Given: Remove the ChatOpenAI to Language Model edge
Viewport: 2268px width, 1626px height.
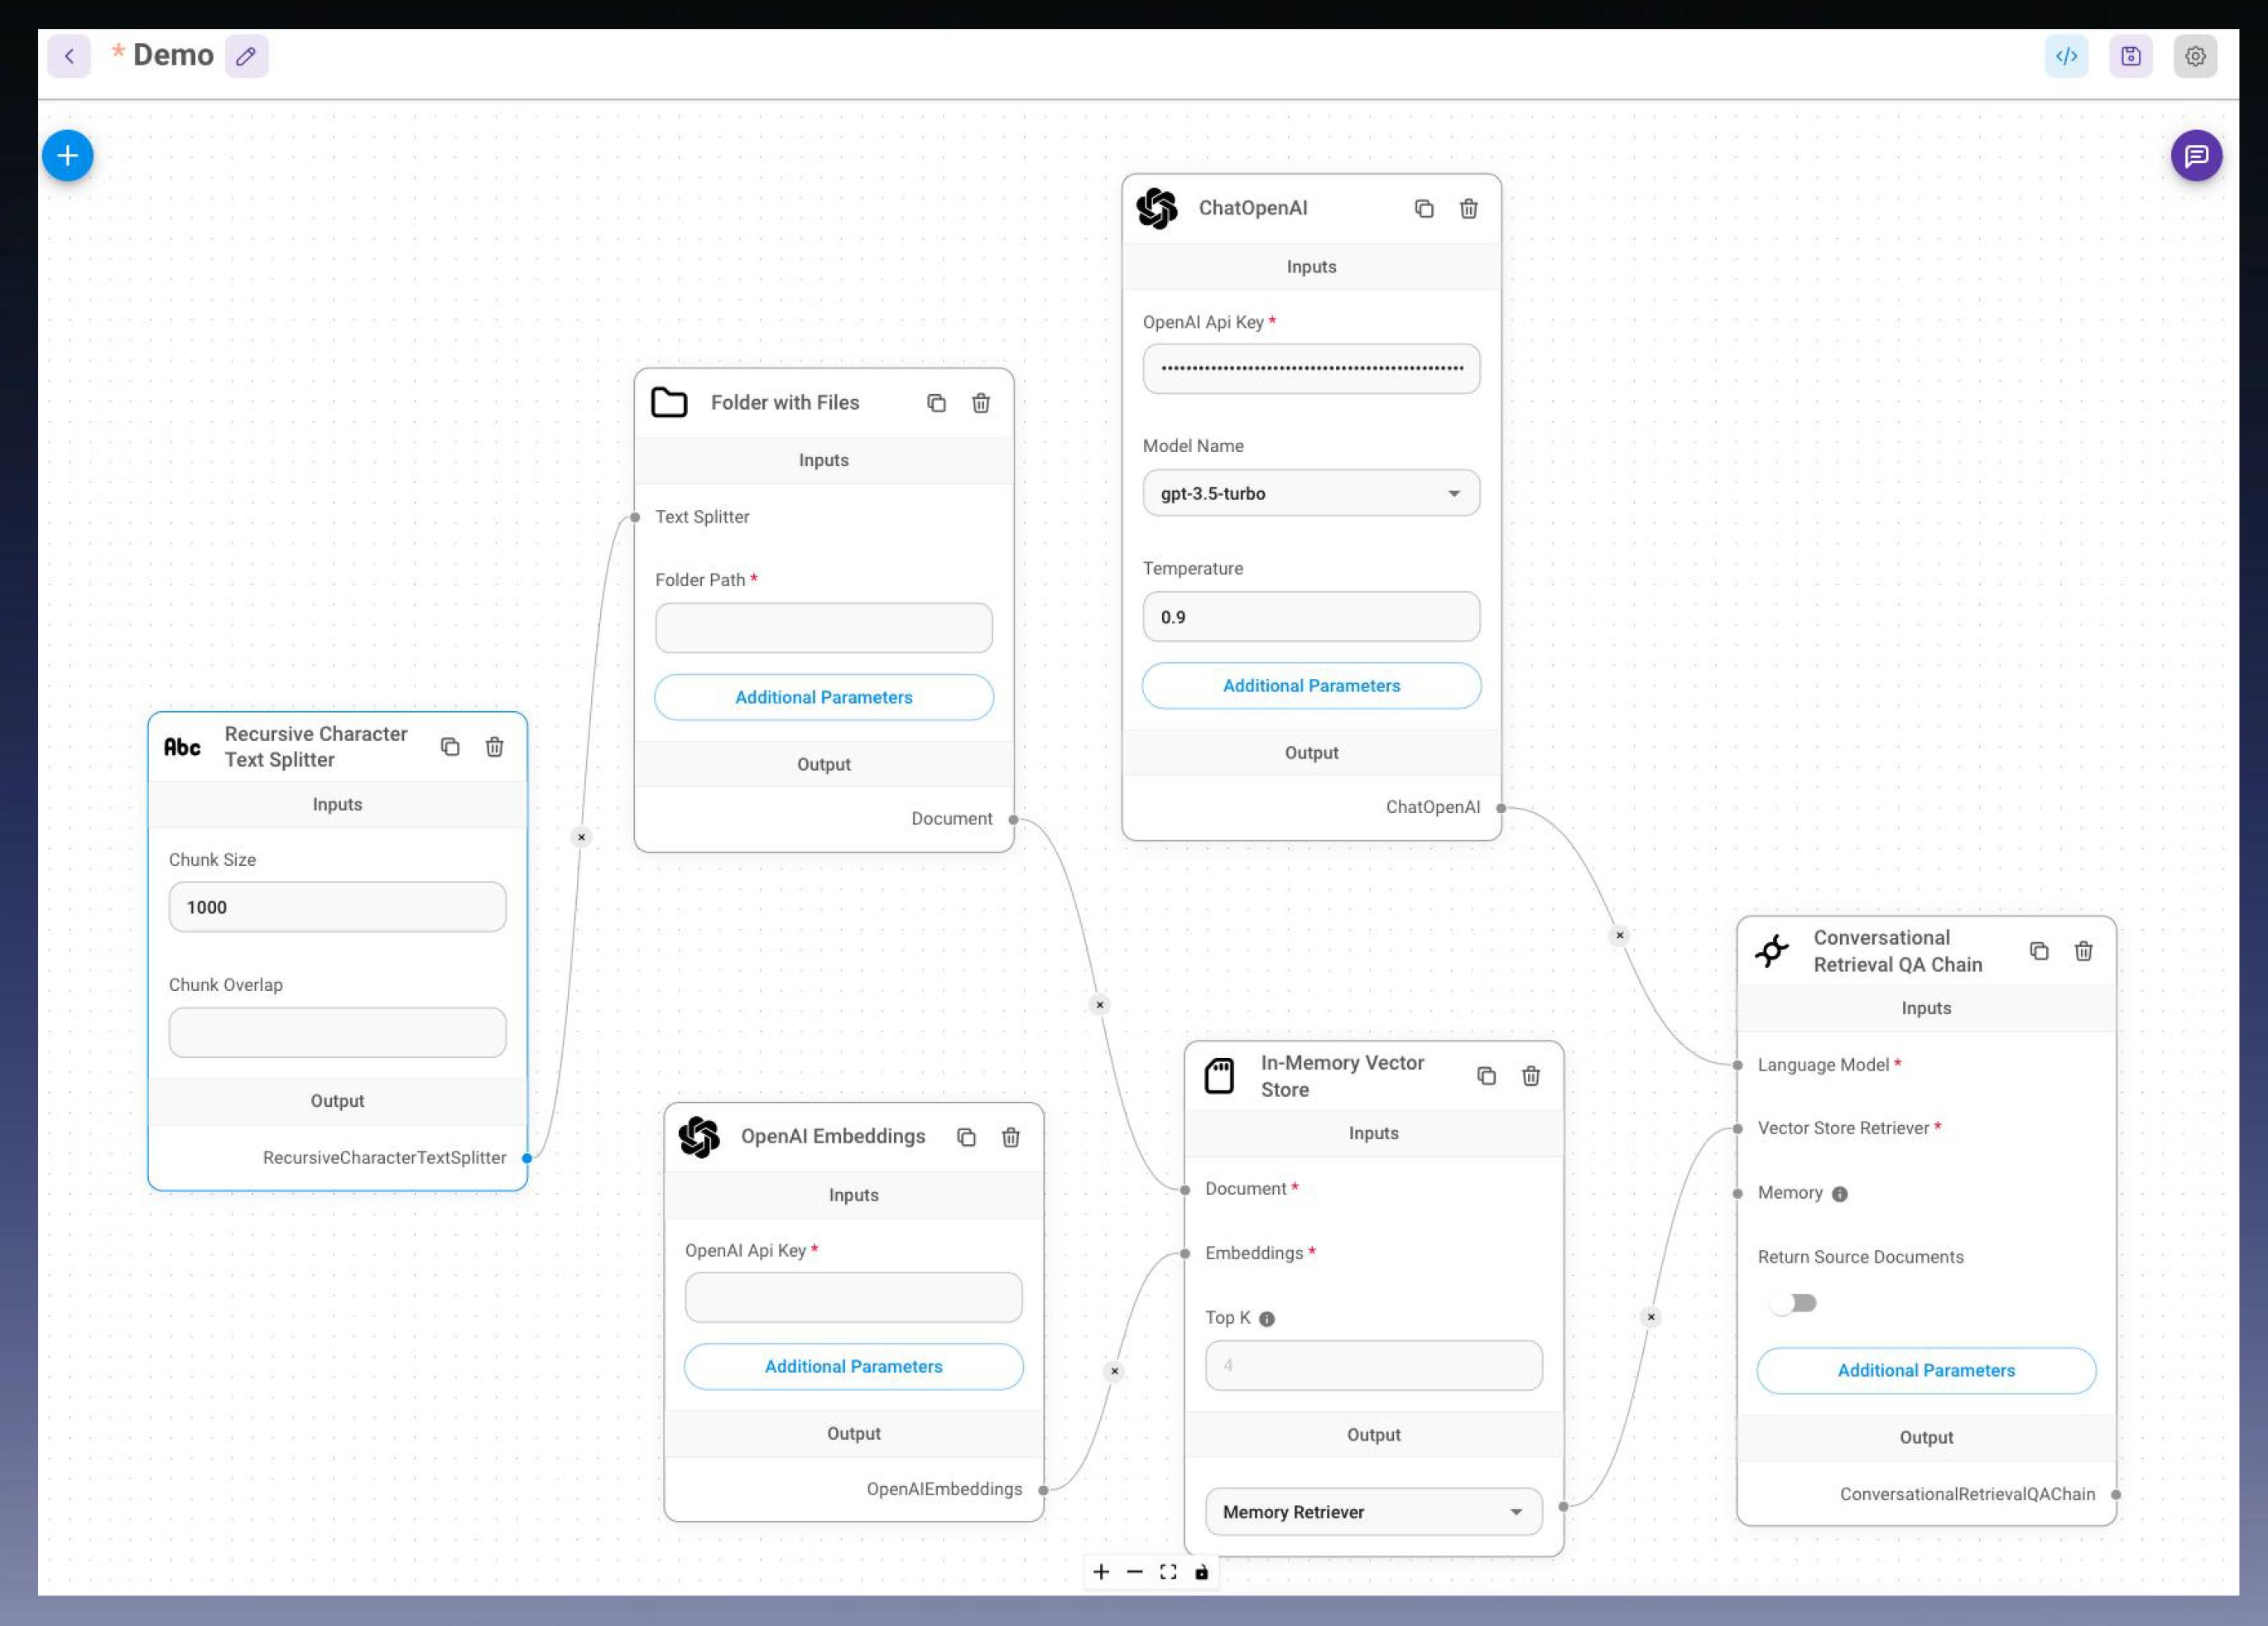Looking at the screenshot, I should pyautogui.click(x=1619, y=936).
